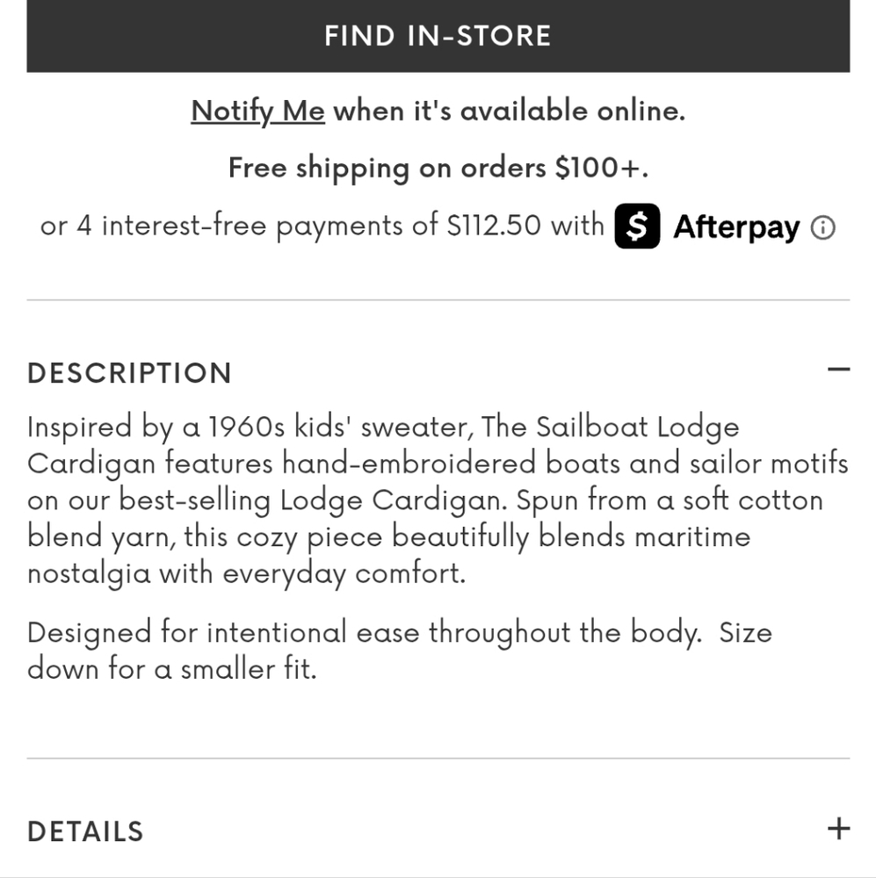Click the 'when it's available online' text
876x878 pixels.
(x=510, y=111)
